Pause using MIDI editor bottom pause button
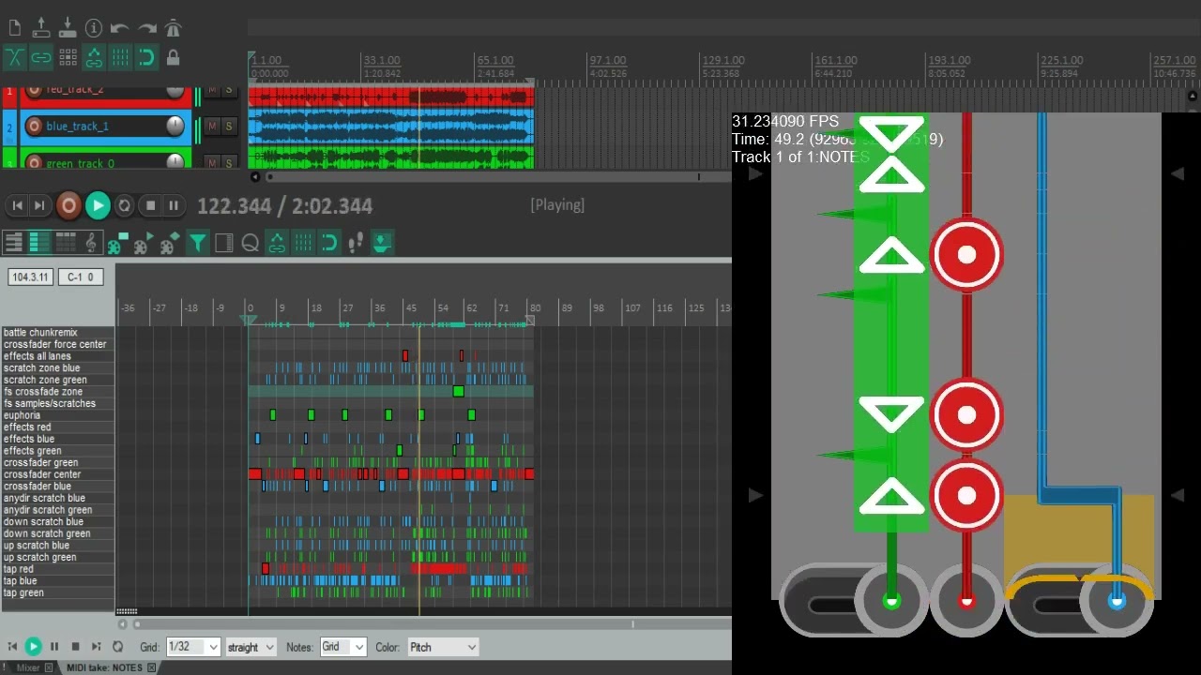This screenshot has width=1201, height=675. [x=54, y=647]
